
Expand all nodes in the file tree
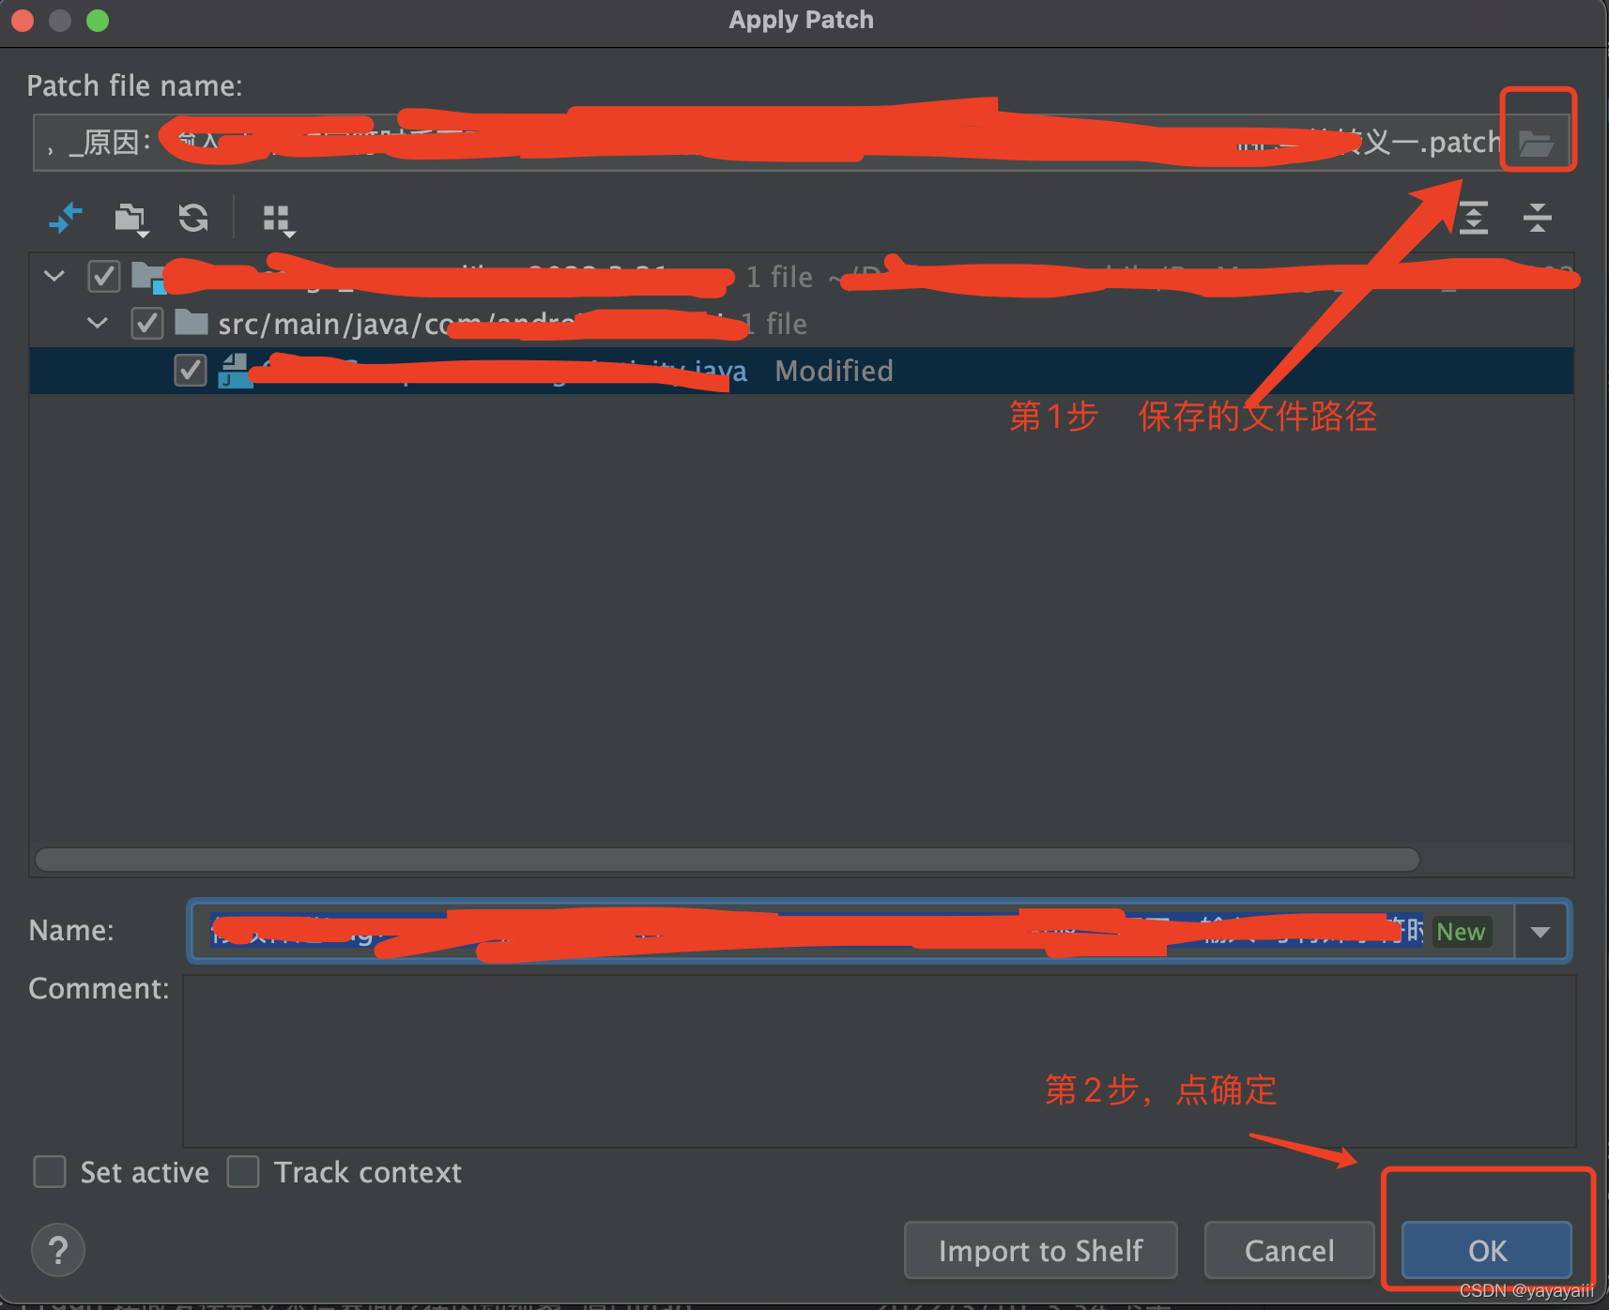(1474, 218)
